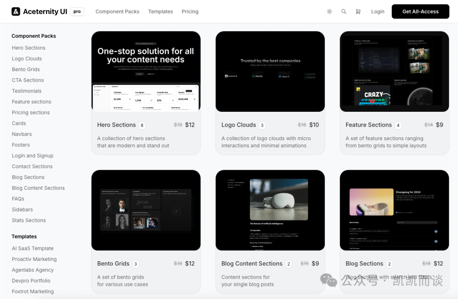Viewport: 458px width, 299px height.
Task: Click the Aceternity UI logo icon
Action: pyautogui.click(x=16, y=11)
